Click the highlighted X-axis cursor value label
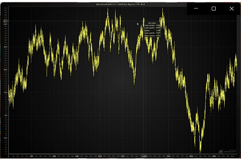 [144, 156]
